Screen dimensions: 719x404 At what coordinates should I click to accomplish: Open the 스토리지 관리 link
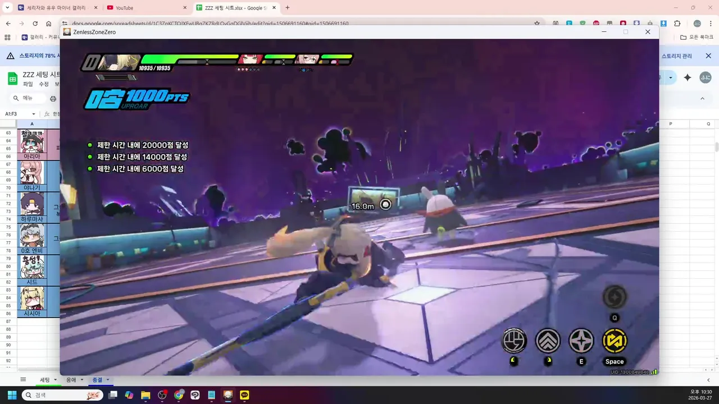[676, 56]
